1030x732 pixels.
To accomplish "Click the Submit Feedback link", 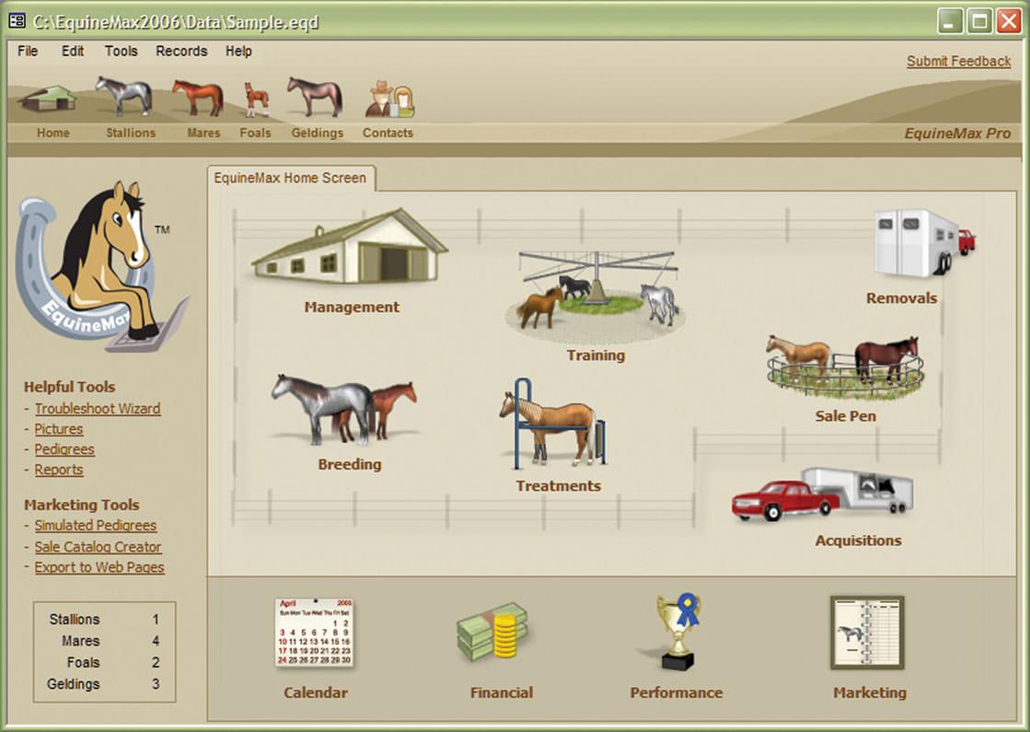I will point(958,61).
